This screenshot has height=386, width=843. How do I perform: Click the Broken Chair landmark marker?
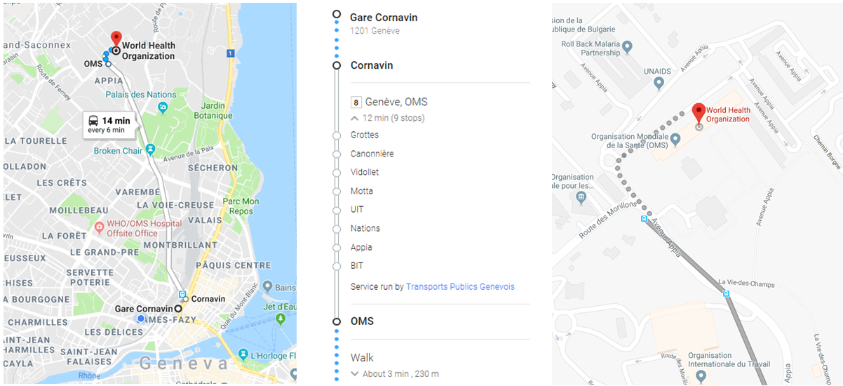(150, 149)
